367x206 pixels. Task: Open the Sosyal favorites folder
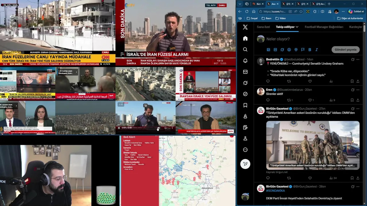point(252,18)
